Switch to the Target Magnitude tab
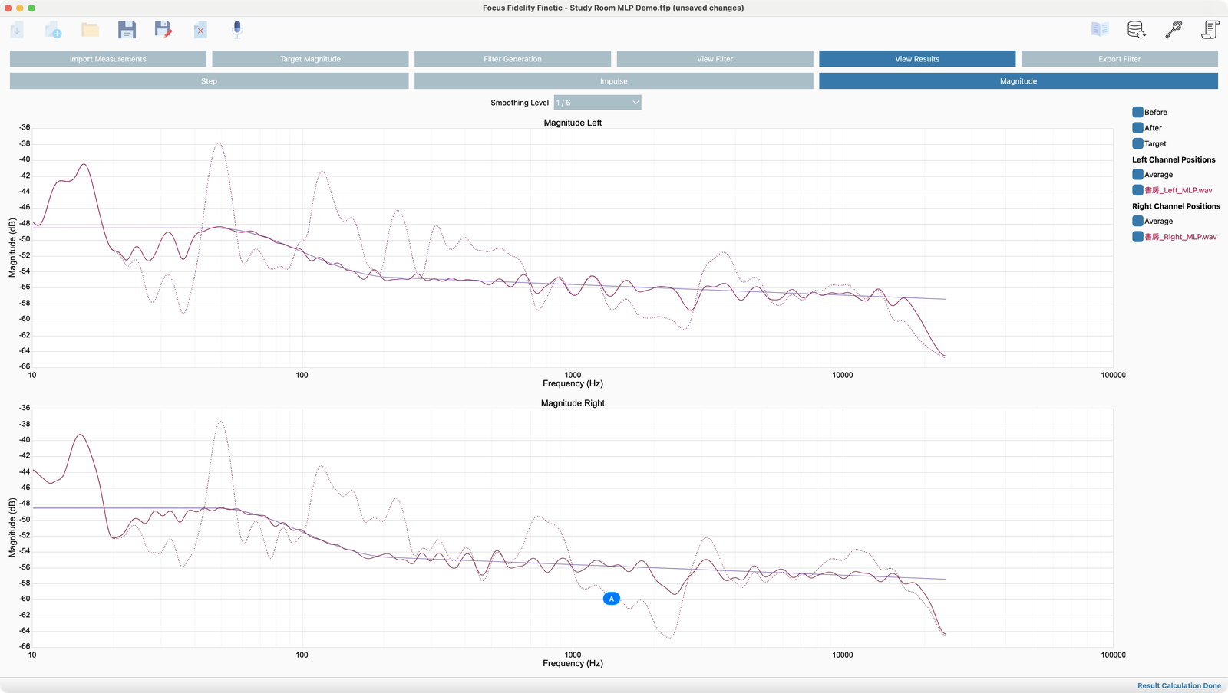The width and height of the screenshot is (1228, 693). click(310, 59)
